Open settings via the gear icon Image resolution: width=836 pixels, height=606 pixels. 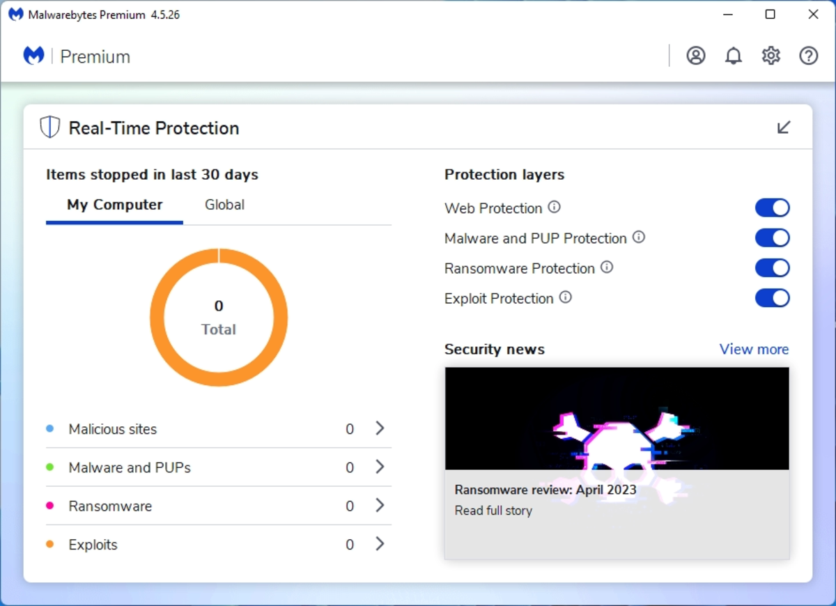coord(771,56)
